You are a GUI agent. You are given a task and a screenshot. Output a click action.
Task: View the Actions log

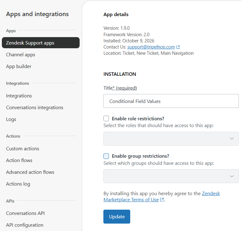(x=18, y=184)
